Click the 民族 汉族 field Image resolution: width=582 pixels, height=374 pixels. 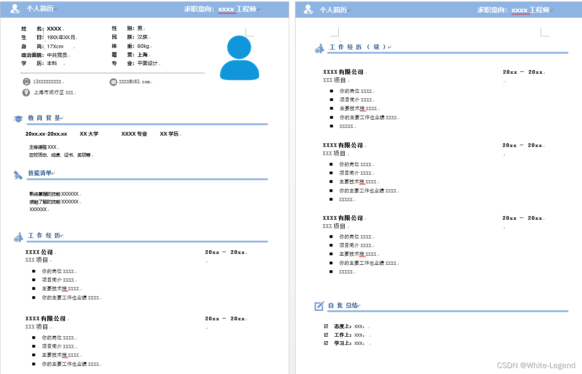[x=130, y=37]
